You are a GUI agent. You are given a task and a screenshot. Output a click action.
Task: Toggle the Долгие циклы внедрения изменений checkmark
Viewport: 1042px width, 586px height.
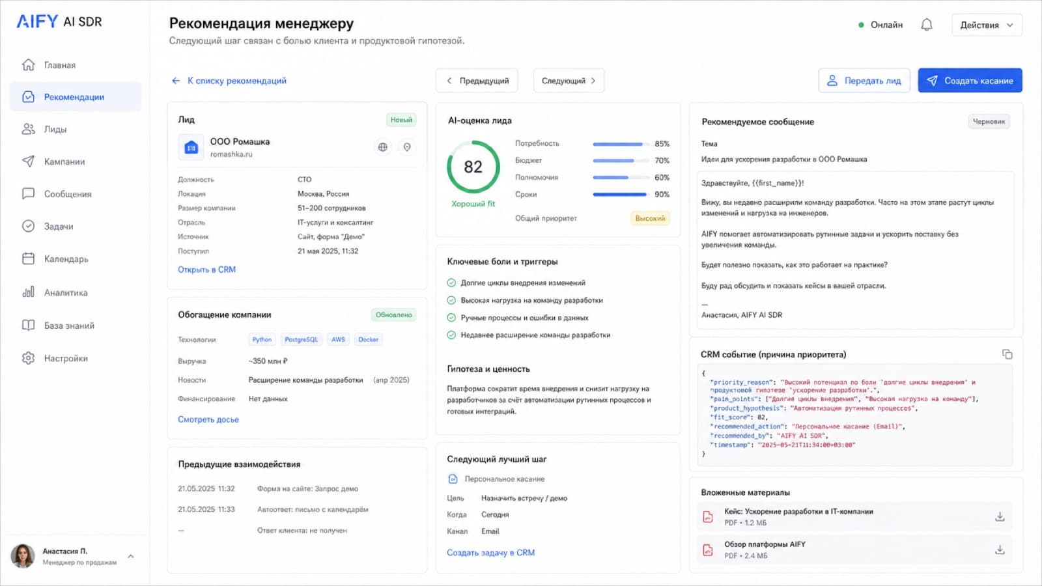[x=451, y=283]
